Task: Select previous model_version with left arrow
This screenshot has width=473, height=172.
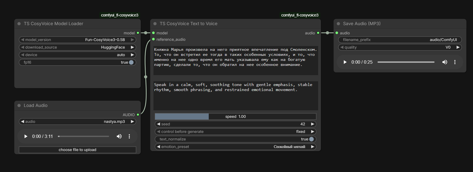Action: [22, 40]
